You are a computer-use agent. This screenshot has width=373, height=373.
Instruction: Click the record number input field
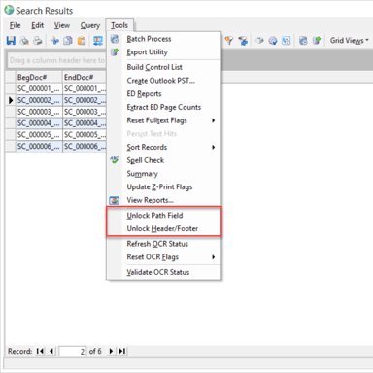pyautogui.click(x=73, y=351)
